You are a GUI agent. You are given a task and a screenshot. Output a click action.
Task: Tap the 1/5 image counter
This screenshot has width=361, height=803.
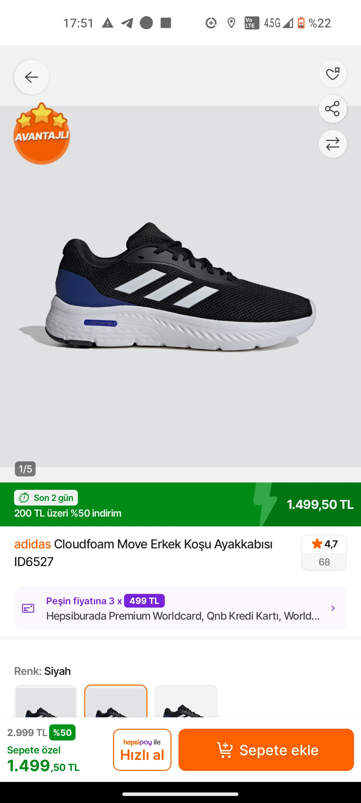click(25, 469)
